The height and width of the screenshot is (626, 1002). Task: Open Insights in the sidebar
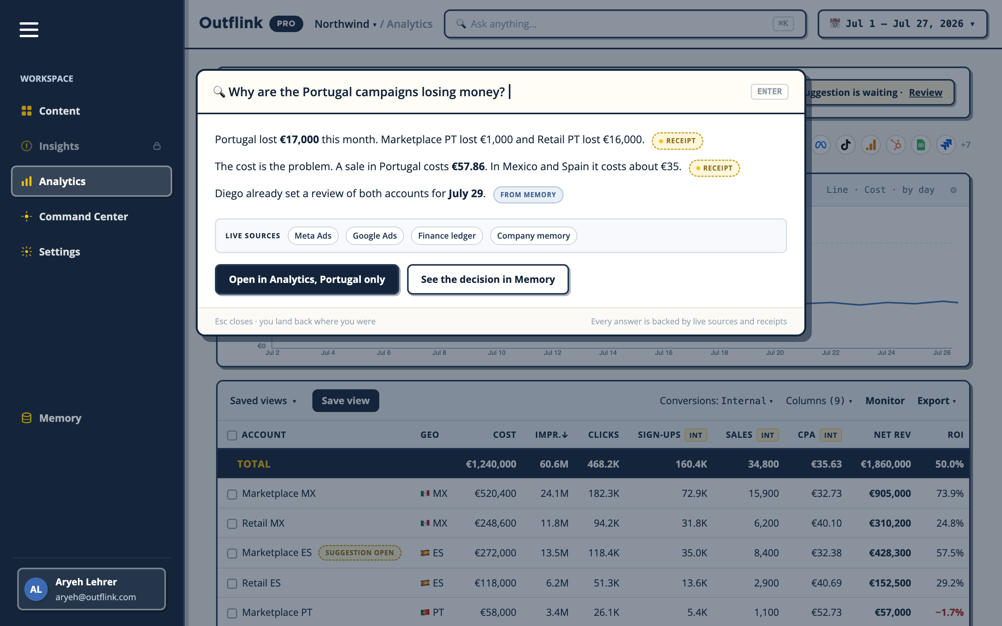(x=92, y=146)
